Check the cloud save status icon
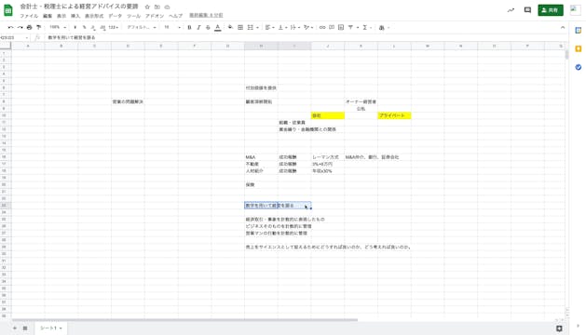The width and height of the screenshot is (586, 335). pyautogui.click(x=167, y=7)
